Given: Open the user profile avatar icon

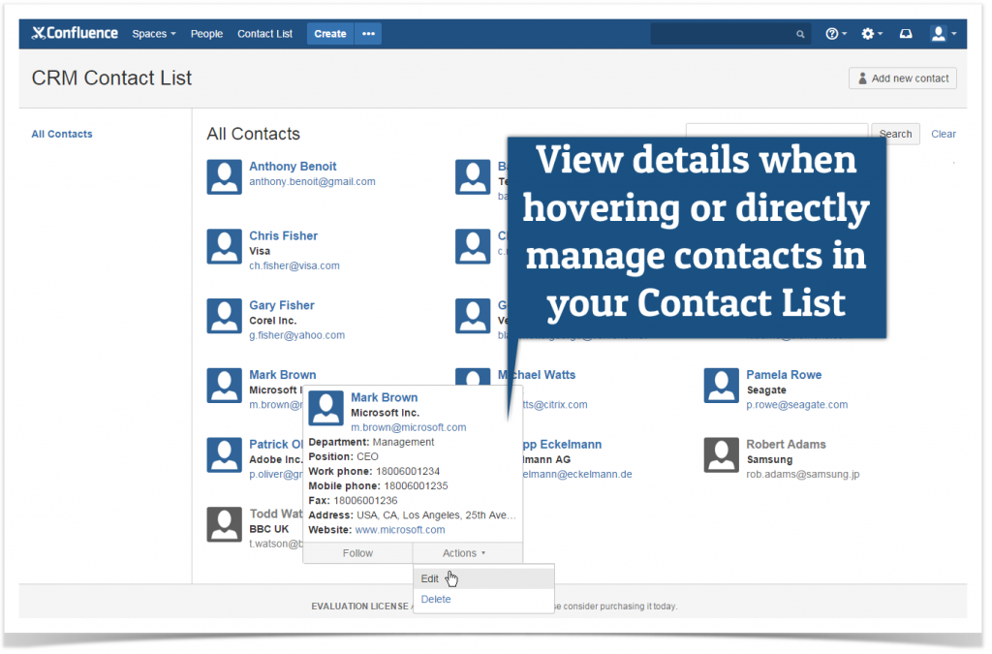Looking at the screenshot, I should 938,33.
